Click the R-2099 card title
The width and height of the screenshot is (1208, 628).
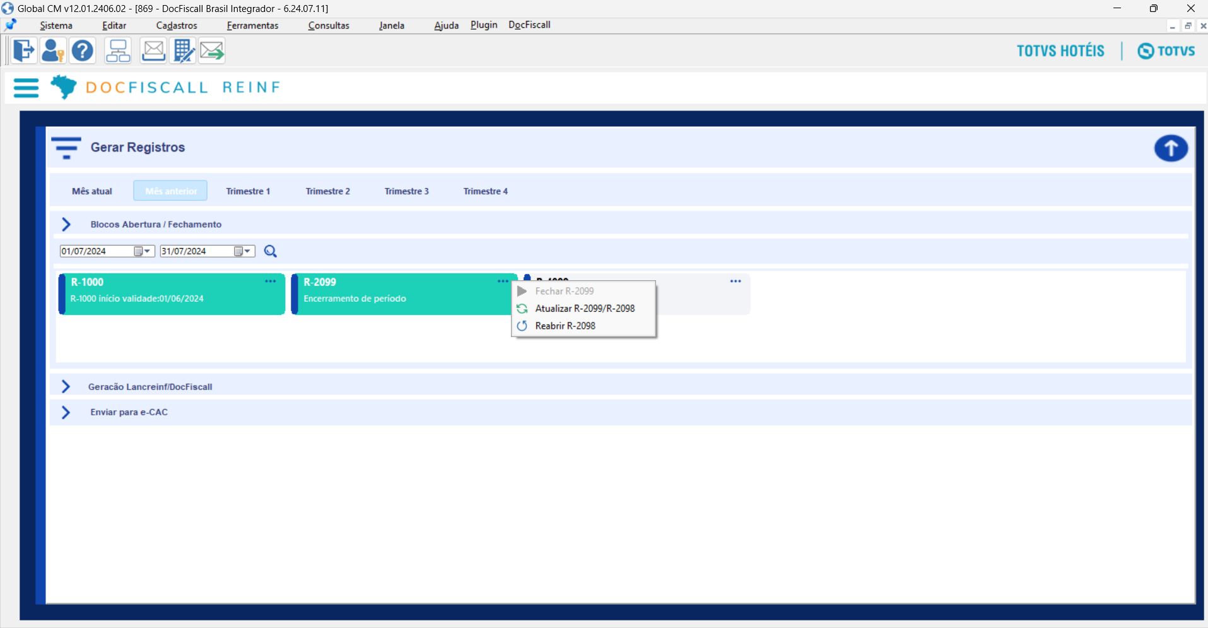320,282
